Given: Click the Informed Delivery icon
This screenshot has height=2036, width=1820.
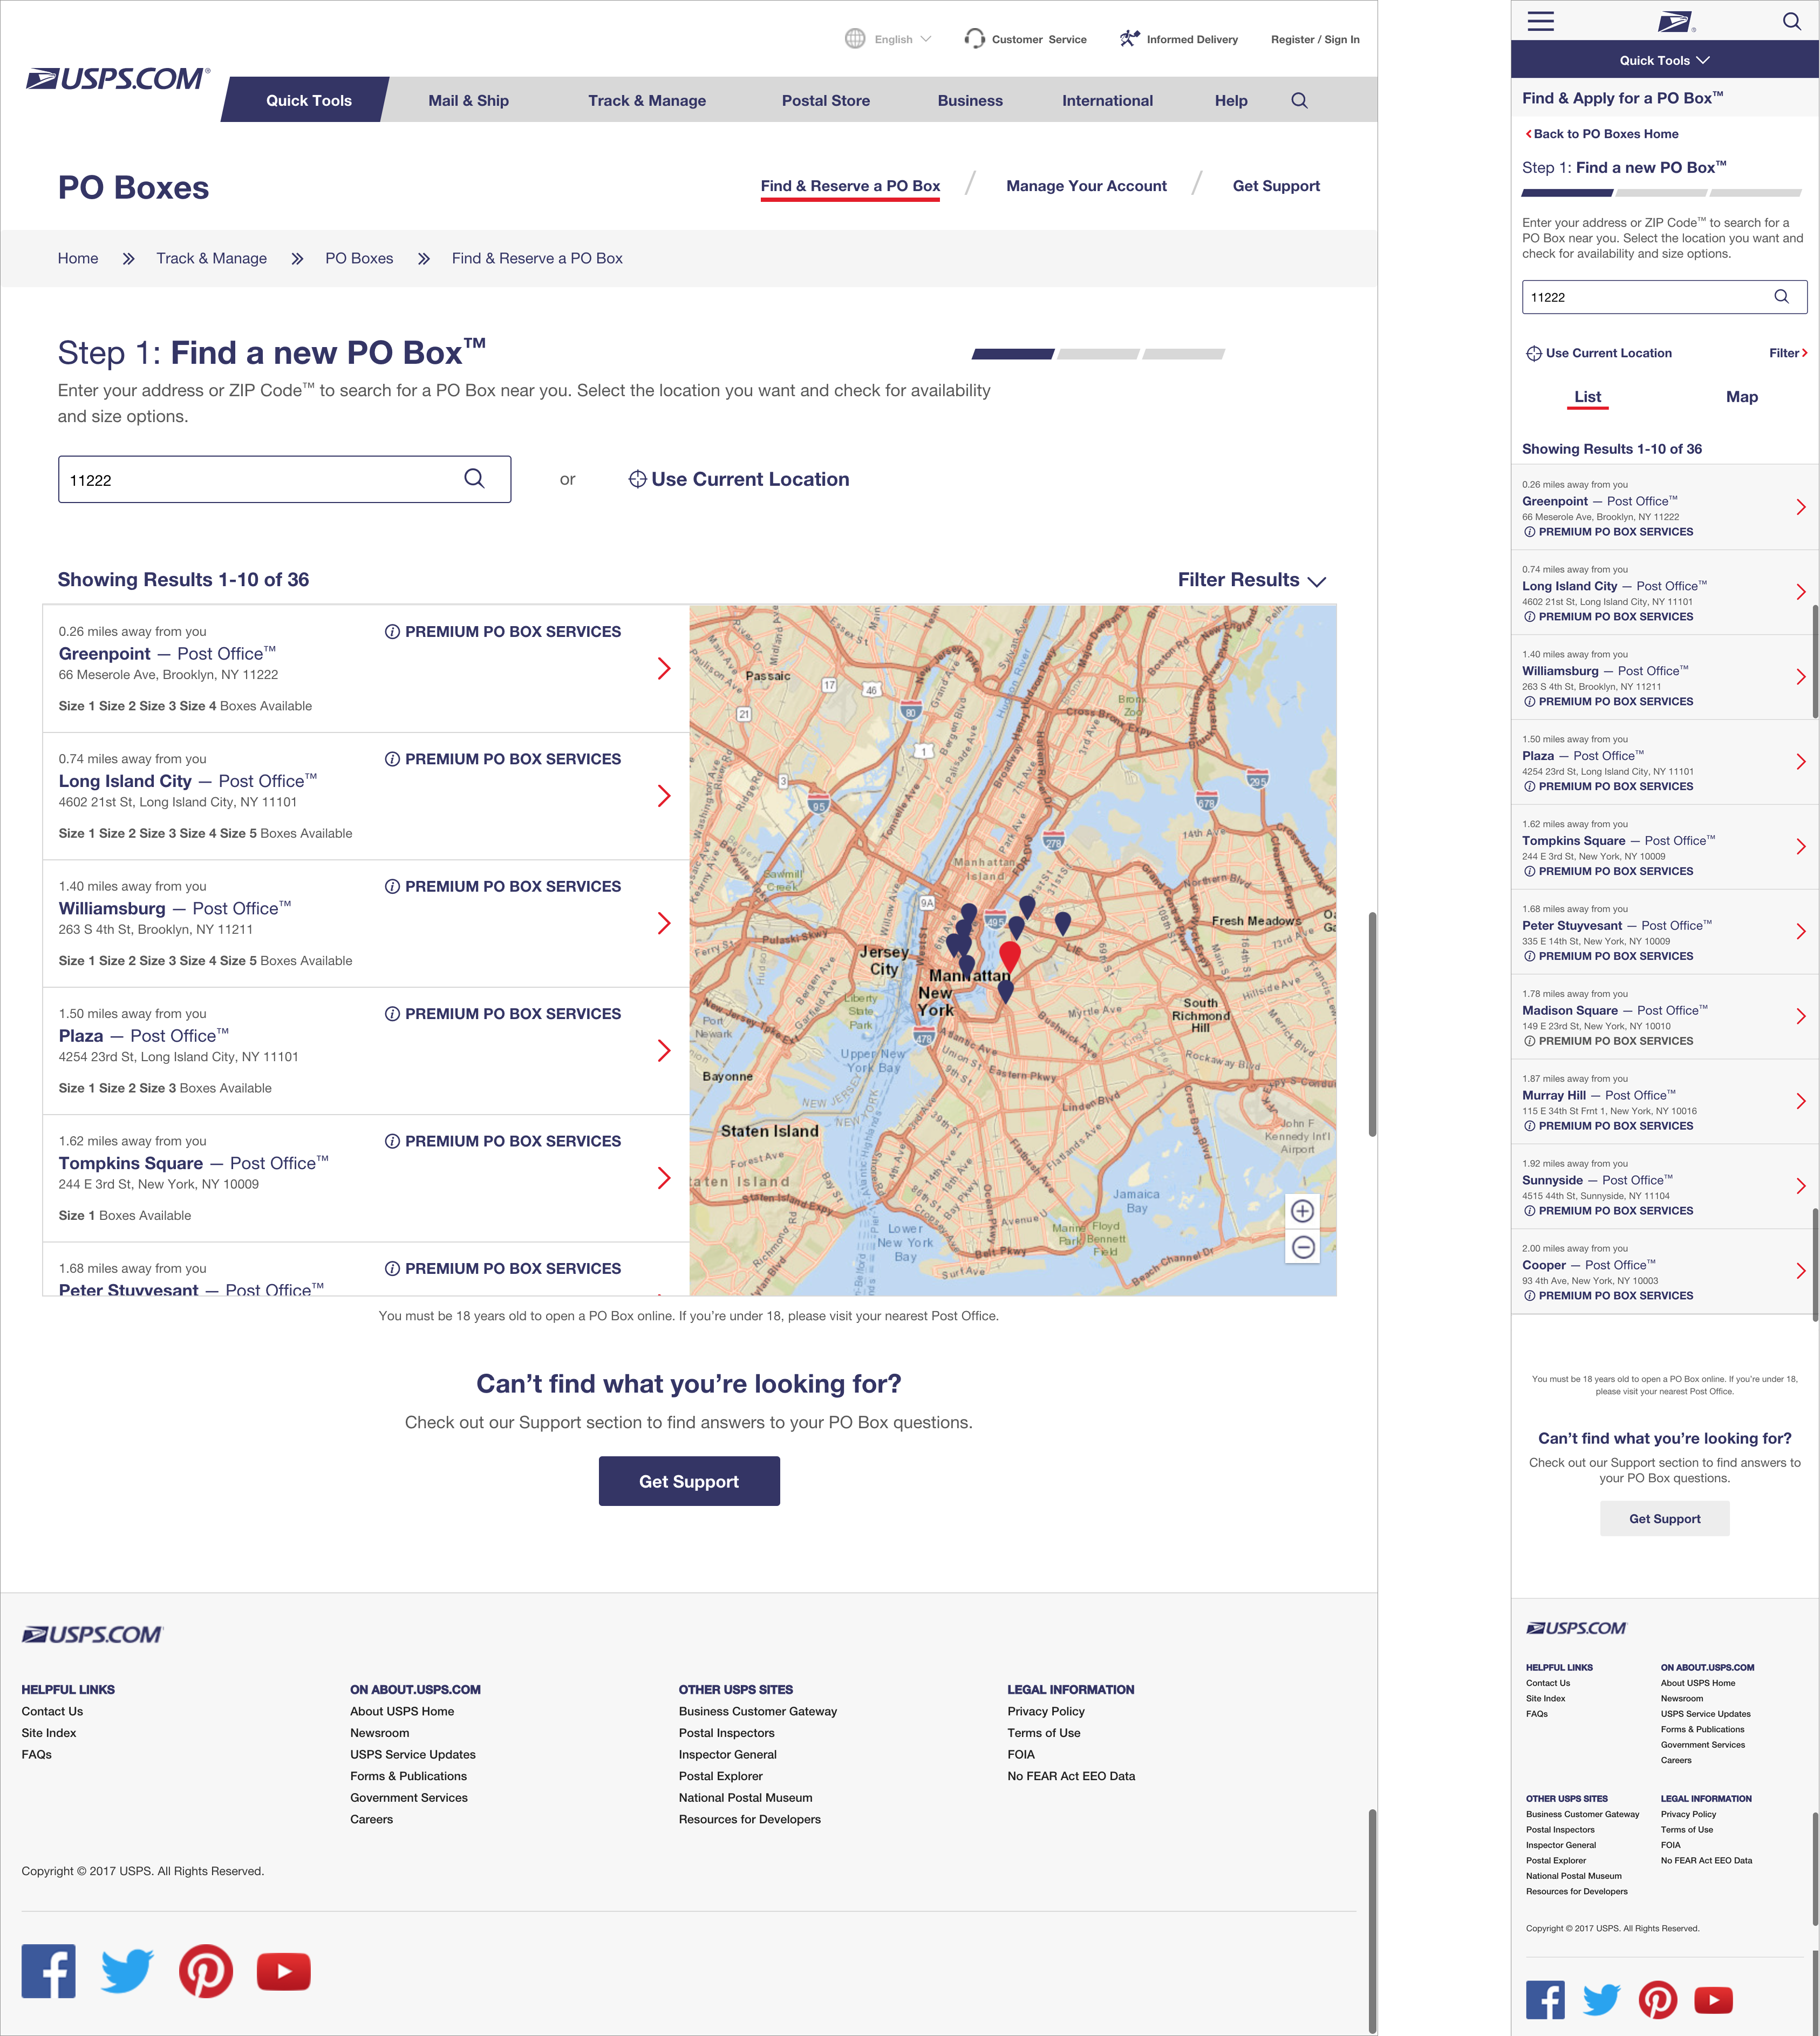Looking at the screenshot, I should [1129, 39].
